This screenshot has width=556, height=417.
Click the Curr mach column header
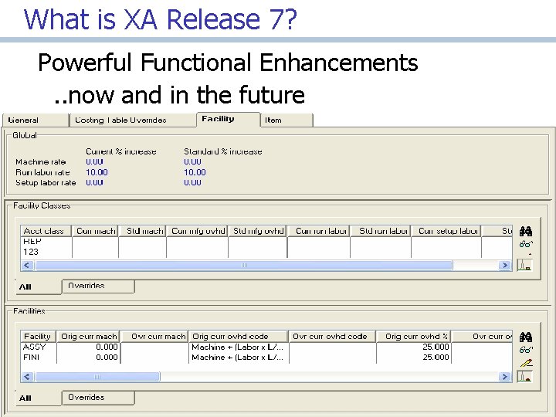pos(95,231)
